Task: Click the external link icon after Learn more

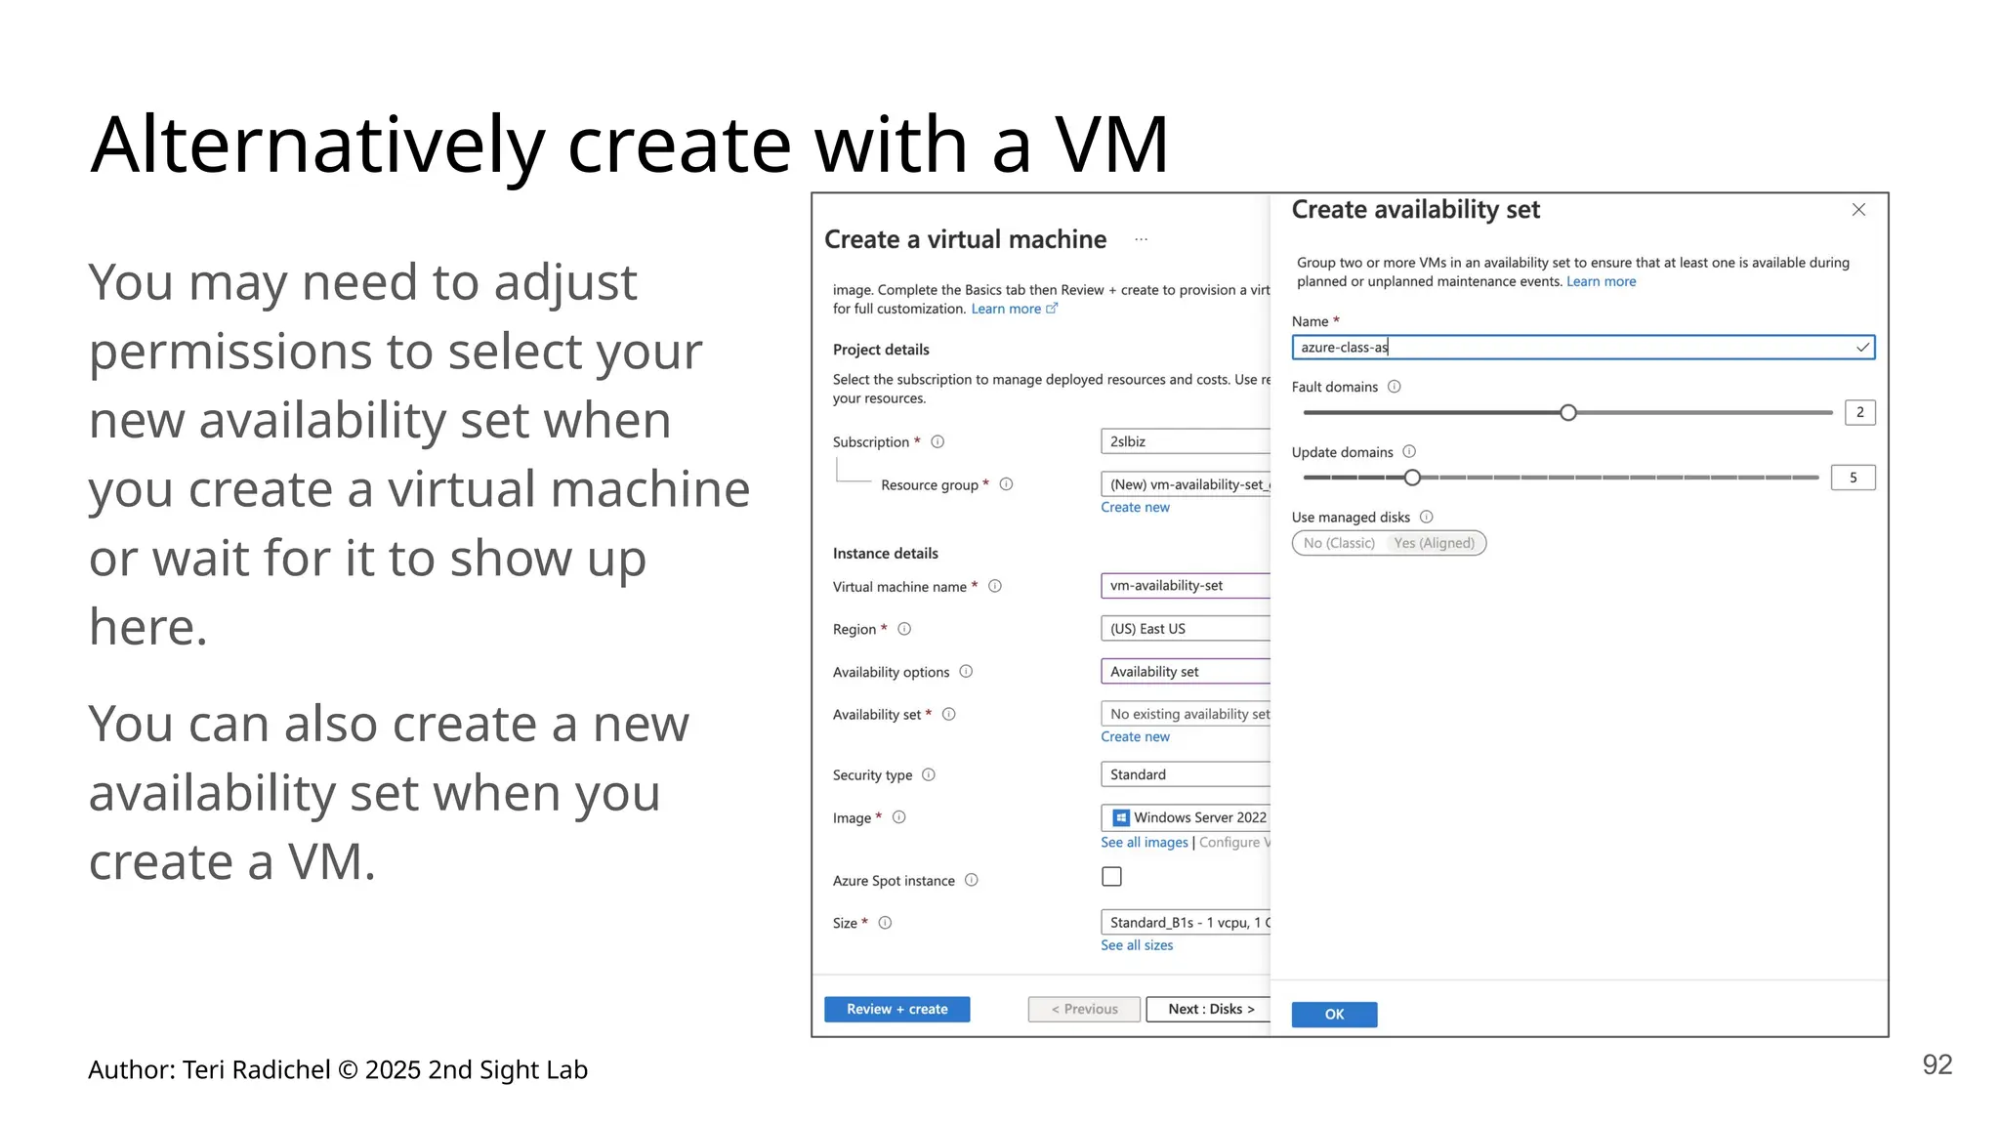Action: click(x=1052, y=309)
